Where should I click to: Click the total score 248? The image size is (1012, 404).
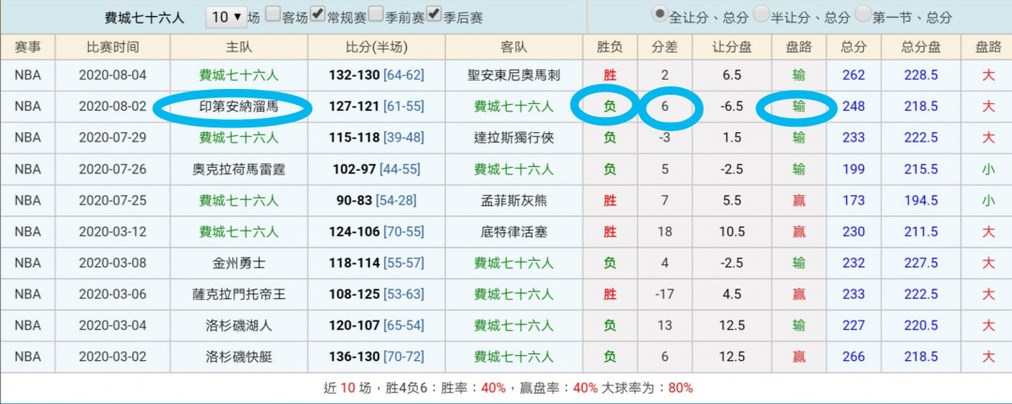[x=854, y=107]
